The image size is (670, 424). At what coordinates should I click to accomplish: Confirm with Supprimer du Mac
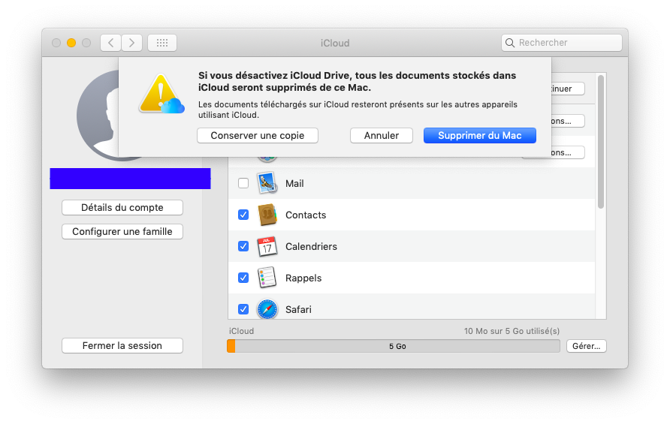(479, 135)
